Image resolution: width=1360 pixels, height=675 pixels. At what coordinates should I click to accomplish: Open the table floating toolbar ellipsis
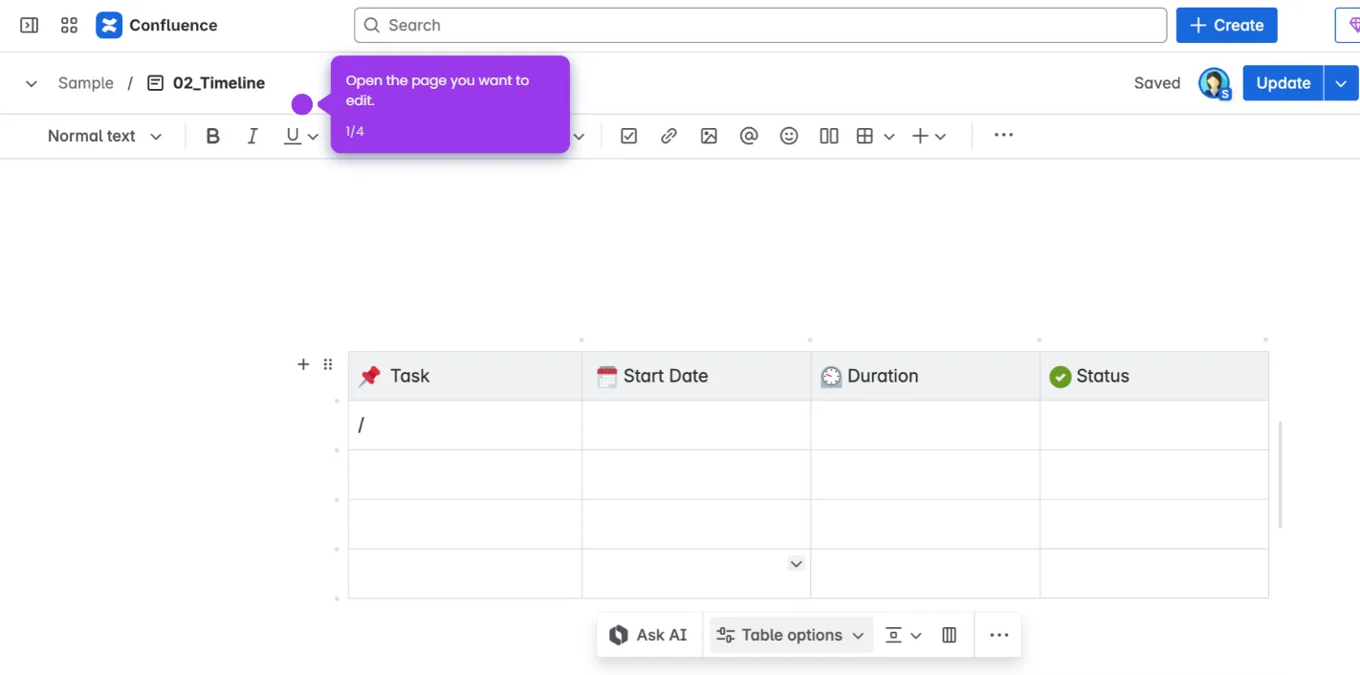(x=999, y=635)
